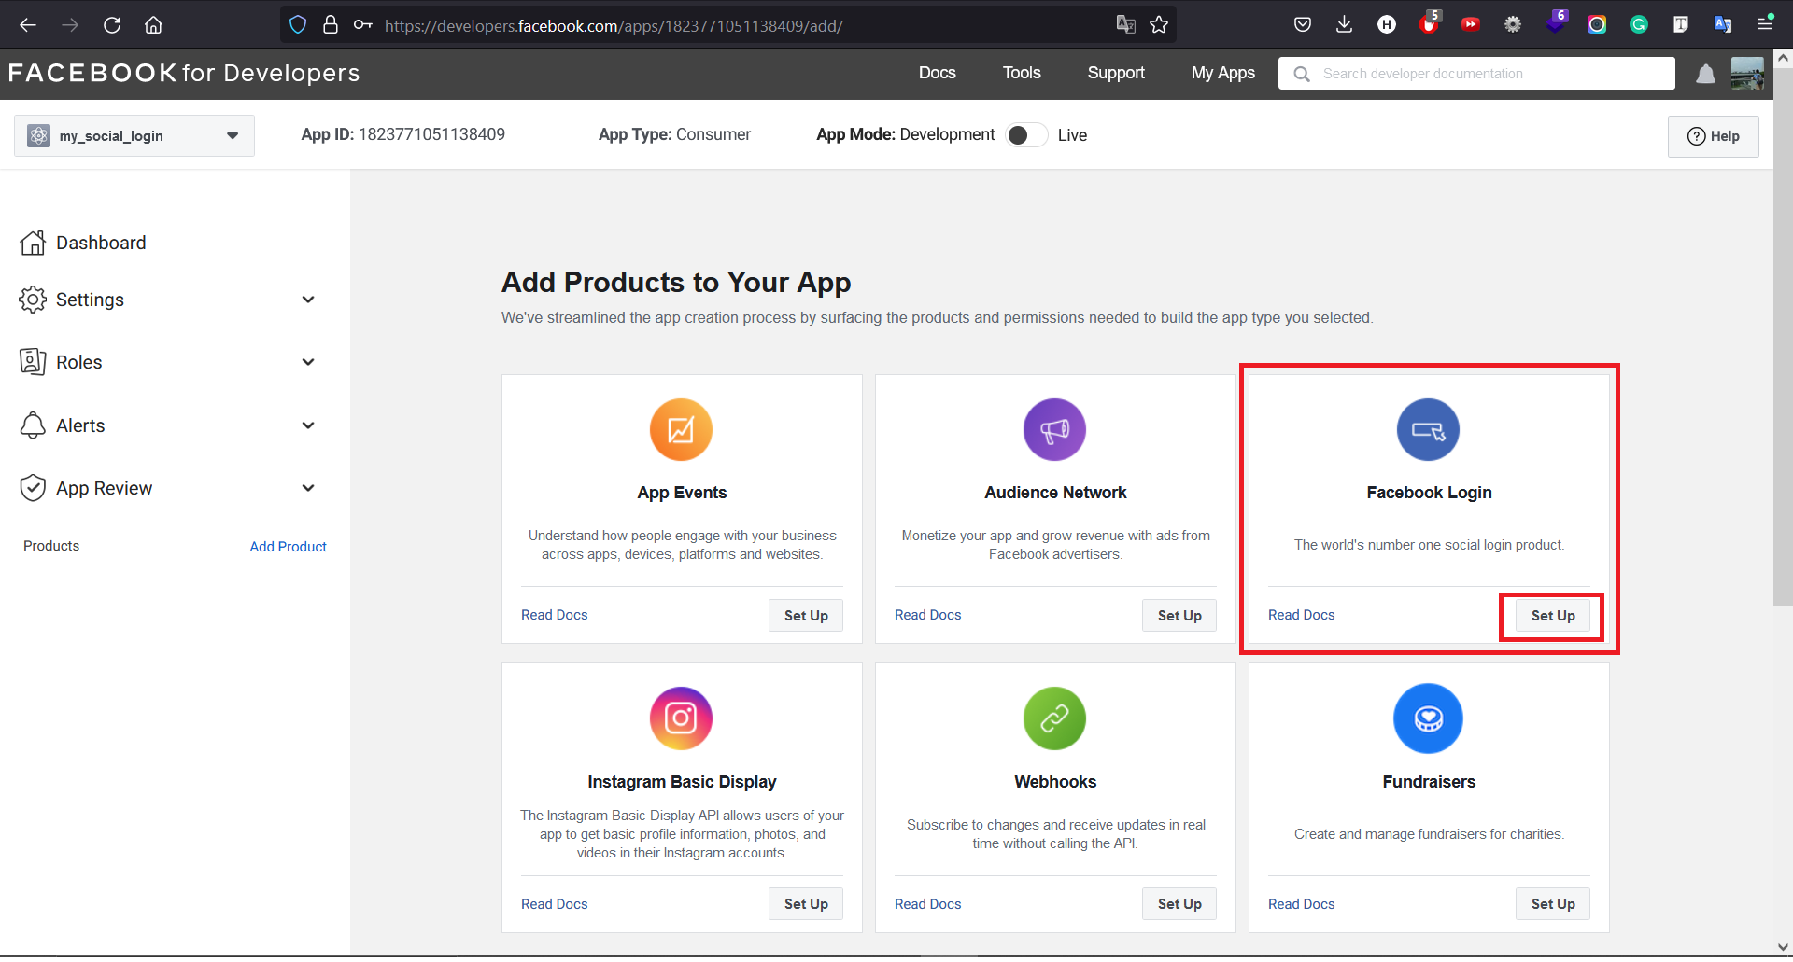The height and width of the screenshot is (962, 1793).
Task: Read Docs for Facebook Login
Action: (x=1302, y=615)
